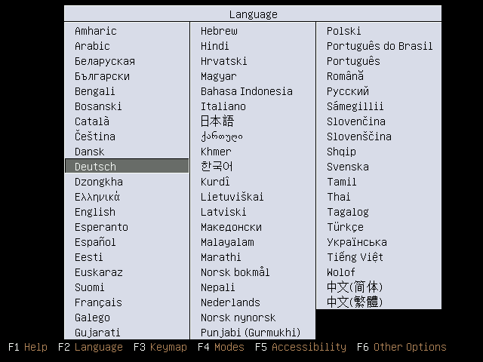
Task: Pick Português do Brasil language
Action: [x=379, y=46]
